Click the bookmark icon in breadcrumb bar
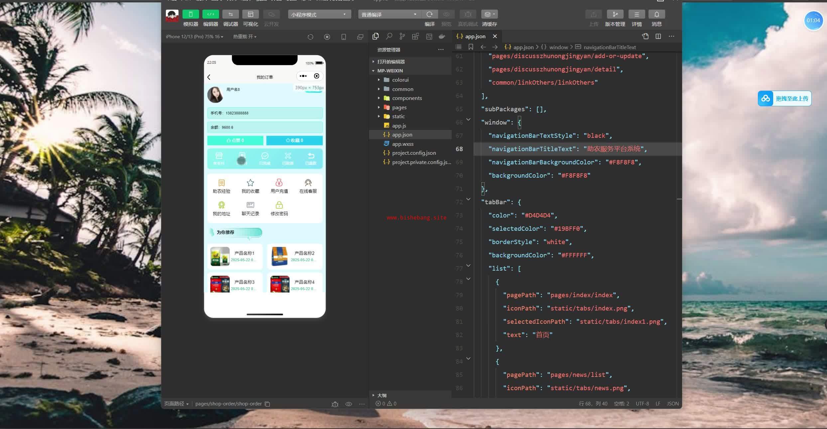Image resolution: width=827 pixels, height=429 pixels. pos(471,47)
